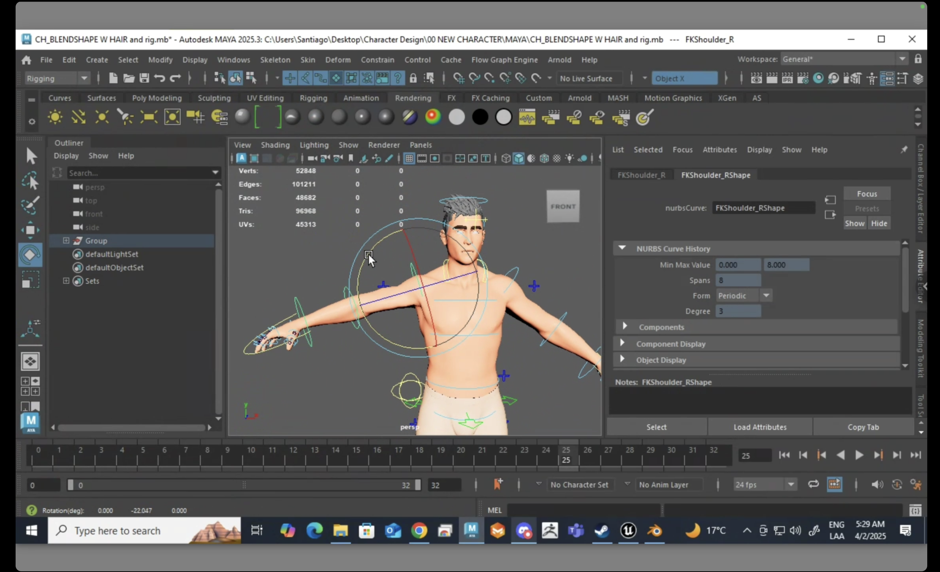Choose the Paint selection tool
This screenshot has height=572, width=940.
click(30, 206)
